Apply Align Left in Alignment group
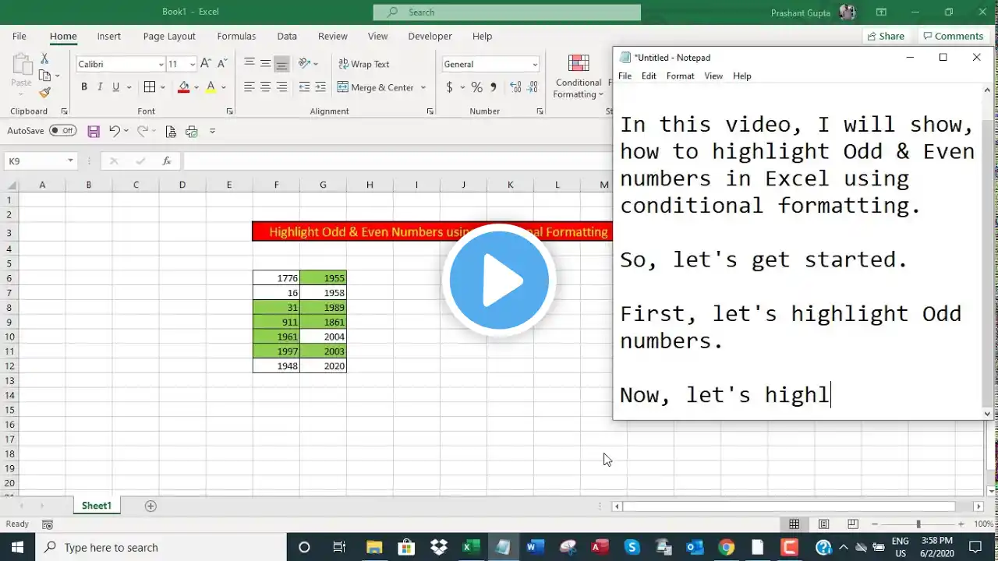Viewport: 998px width, 561px height. [249, 87]
